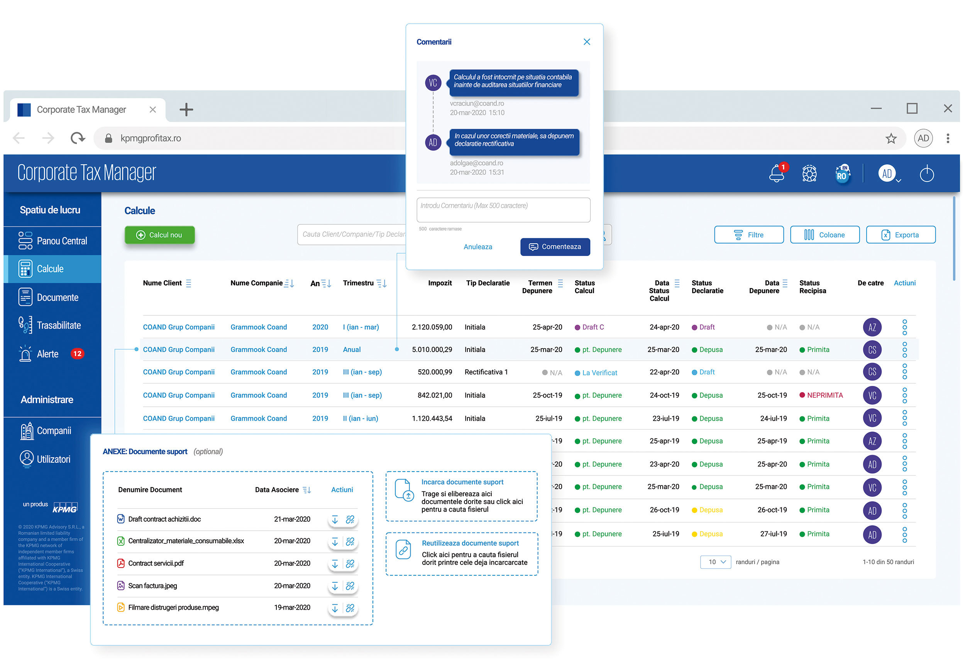Download Contract servicii.pdf
The width and height of the screenshot is (965, 669).
coord(335,564)
